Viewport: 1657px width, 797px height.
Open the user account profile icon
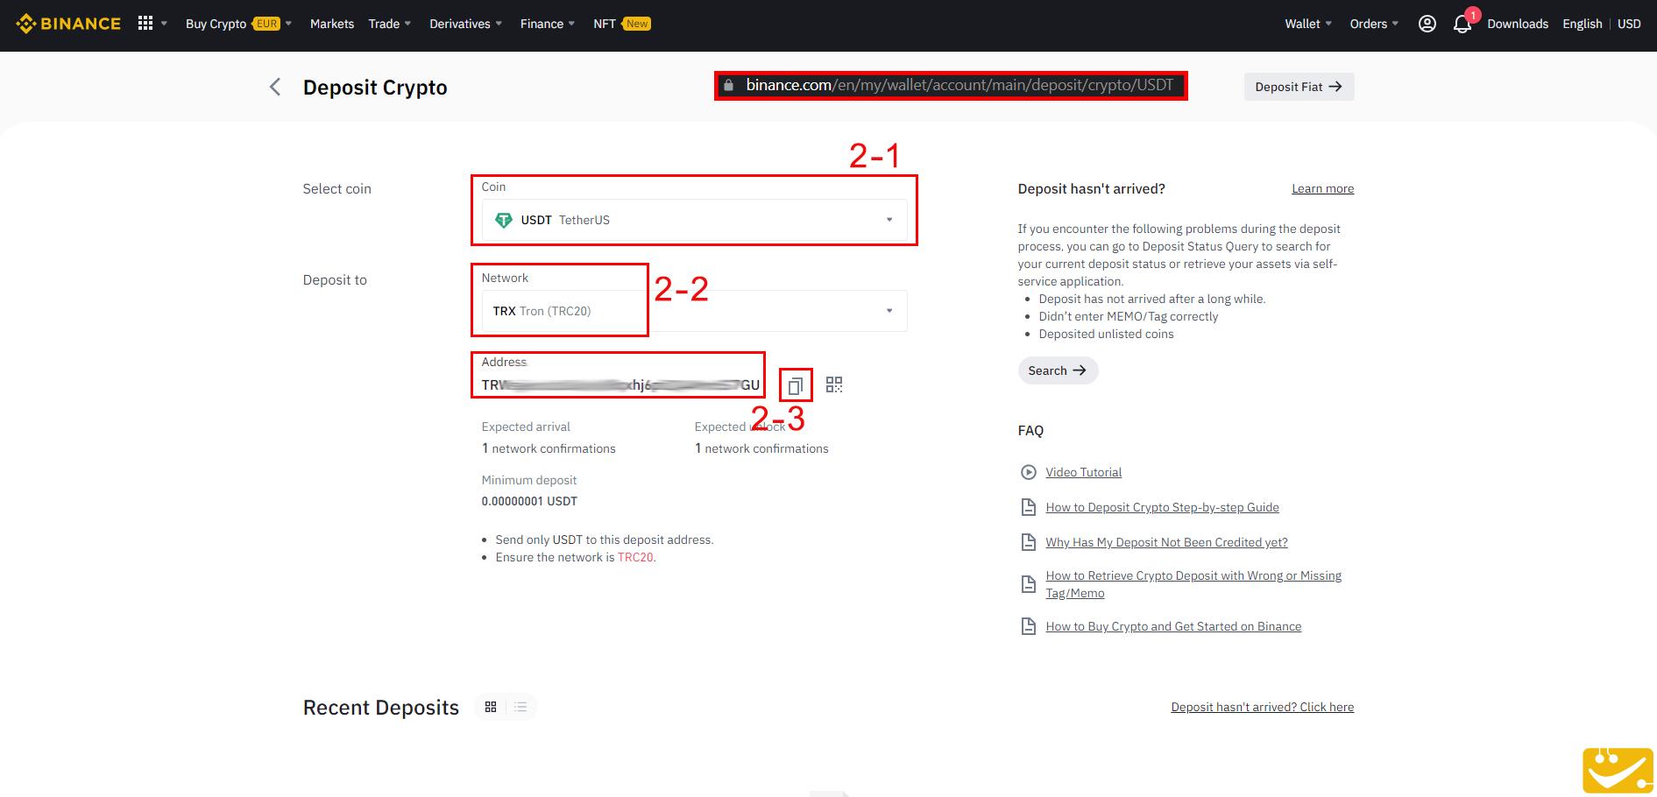[1427, 24]
